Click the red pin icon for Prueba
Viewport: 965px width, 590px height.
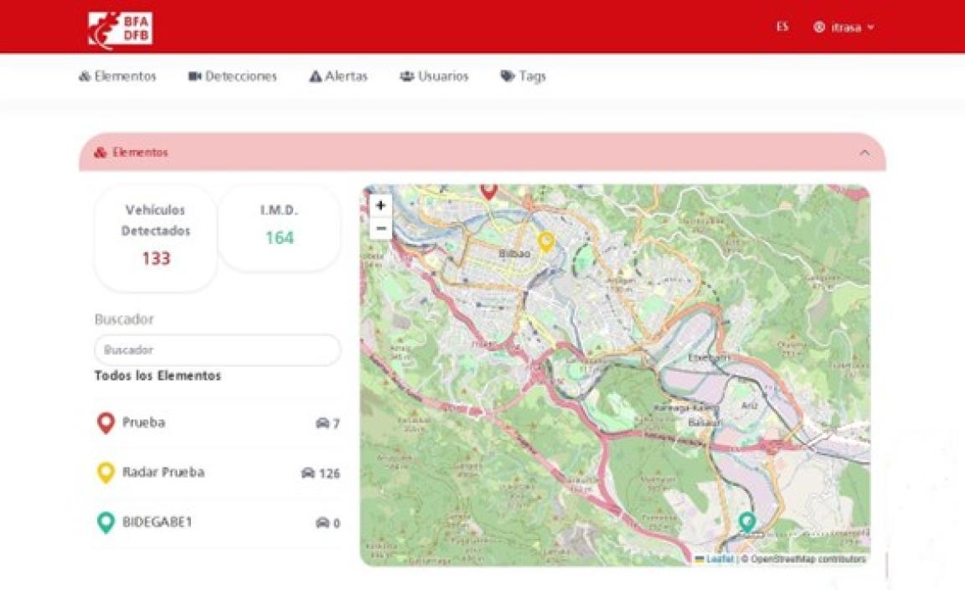coord(106,423)
